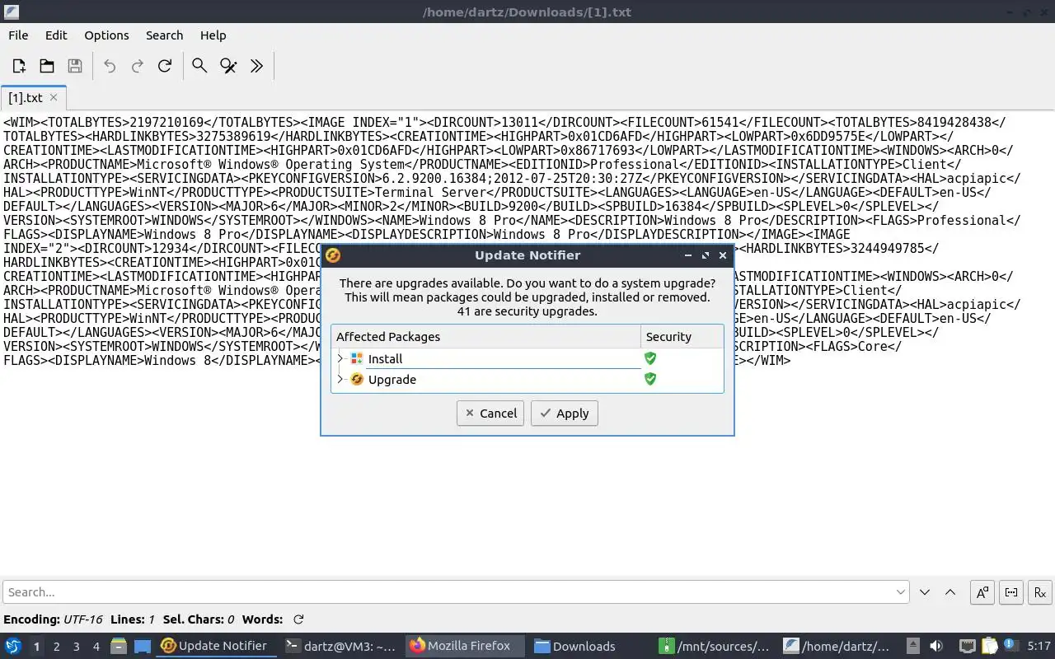
Task: Open removable media eject tray icon
Action: [x=913, y=646]
